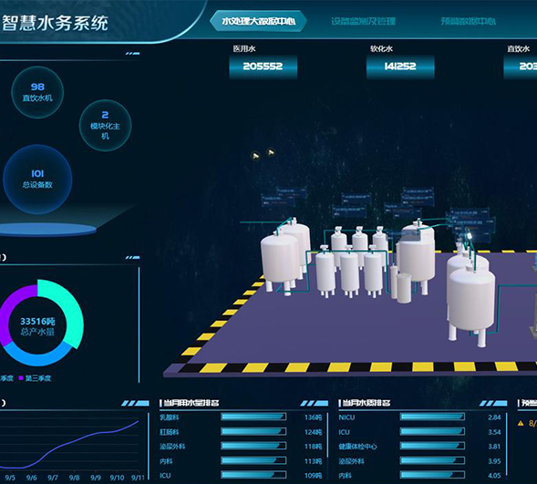Image resolution: width=537 pixels, height=484 pixels.
Task: Click the yellow warning triangle icon
Action: [x=521, y=424]
